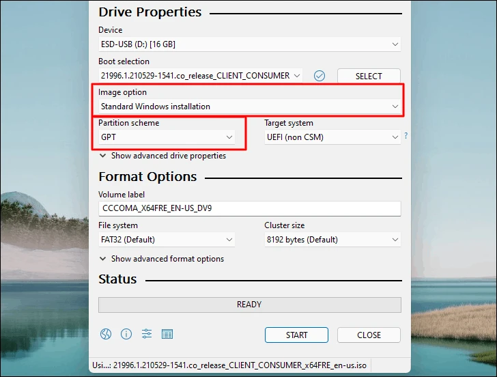Click the Volume label text field
Screen dimensions: 497x377
tap(249, 208)
